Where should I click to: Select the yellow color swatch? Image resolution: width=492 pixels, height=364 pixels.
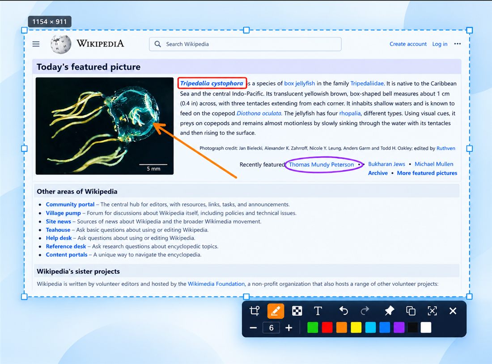click(356, 328)
